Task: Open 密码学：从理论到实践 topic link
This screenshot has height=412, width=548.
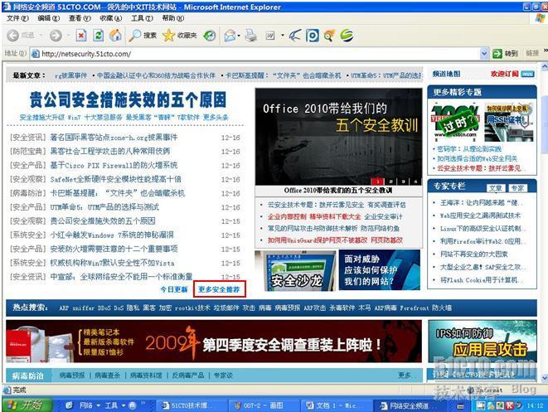Action: 469,149
